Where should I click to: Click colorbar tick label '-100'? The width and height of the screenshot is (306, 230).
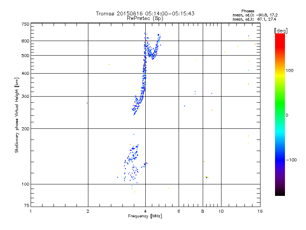pos(291,160)
